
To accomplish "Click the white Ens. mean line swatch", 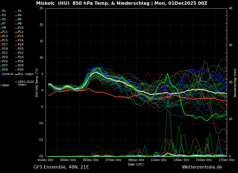I will click(x=16, y=74).
